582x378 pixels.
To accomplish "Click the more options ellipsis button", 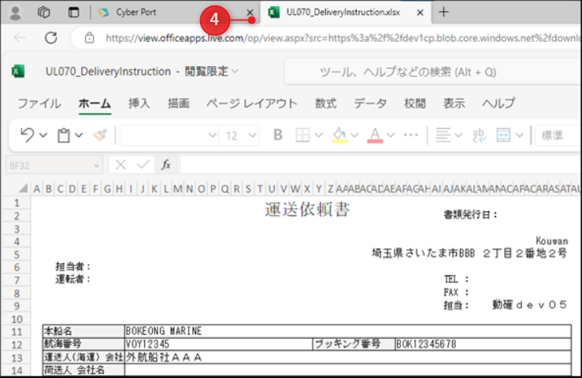I will click(410, 135).
